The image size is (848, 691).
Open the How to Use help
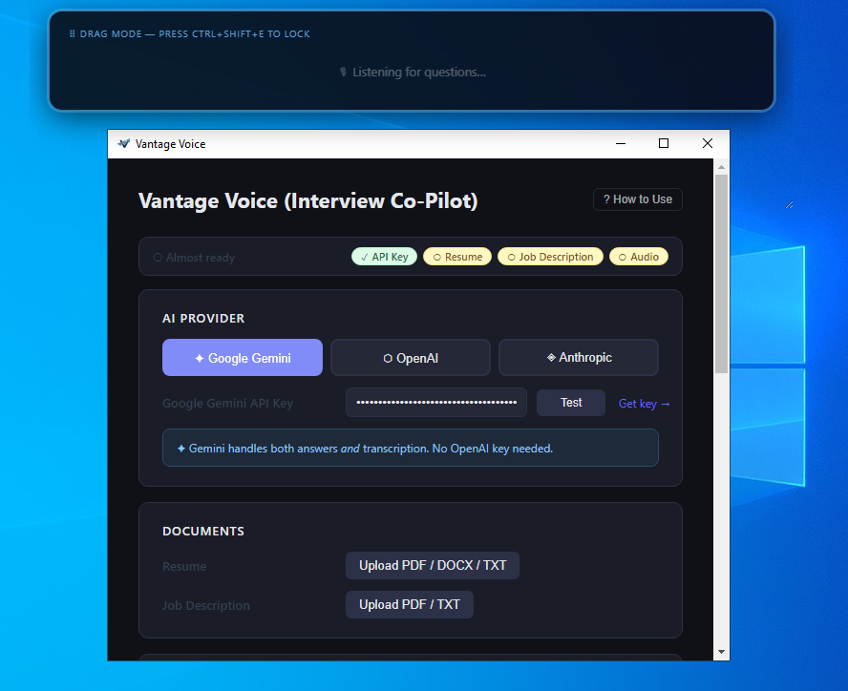[x=637, y=199]
